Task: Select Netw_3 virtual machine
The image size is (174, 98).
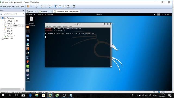Action: (x=8, y=33)
